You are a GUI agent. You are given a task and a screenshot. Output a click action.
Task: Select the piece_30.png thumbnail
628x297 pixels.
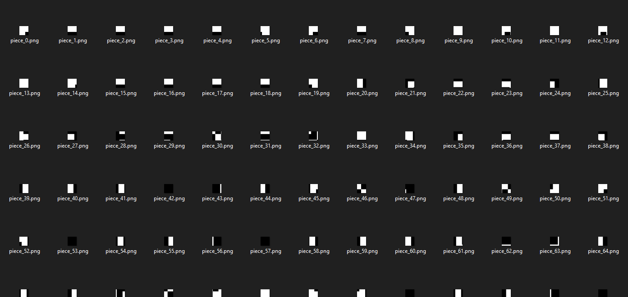217,136
